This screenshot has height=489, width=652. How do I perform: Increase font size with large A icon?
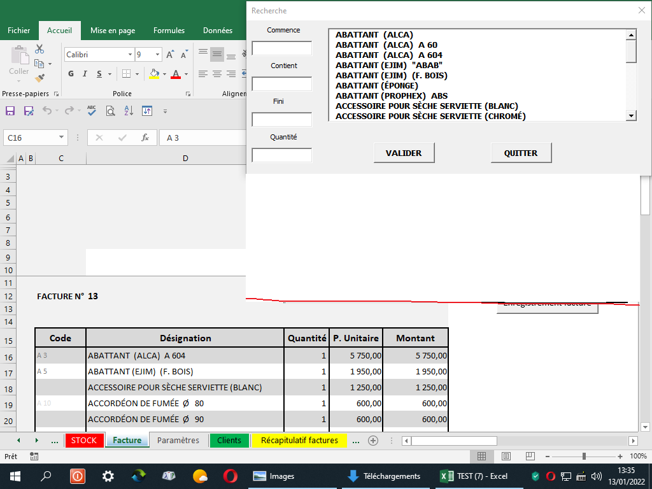point(170,55)
